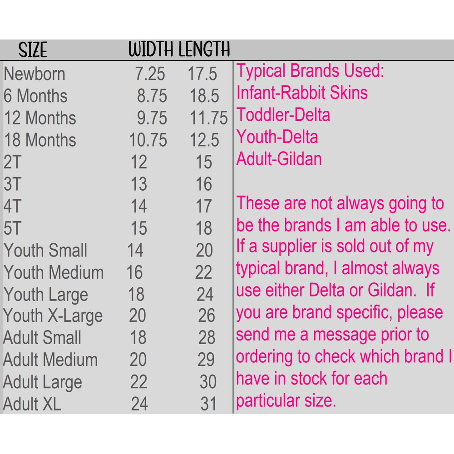This screenshot has height=454, width=454.
Task: Click the Youth Medium row label
Action: [x=54, y=272]
